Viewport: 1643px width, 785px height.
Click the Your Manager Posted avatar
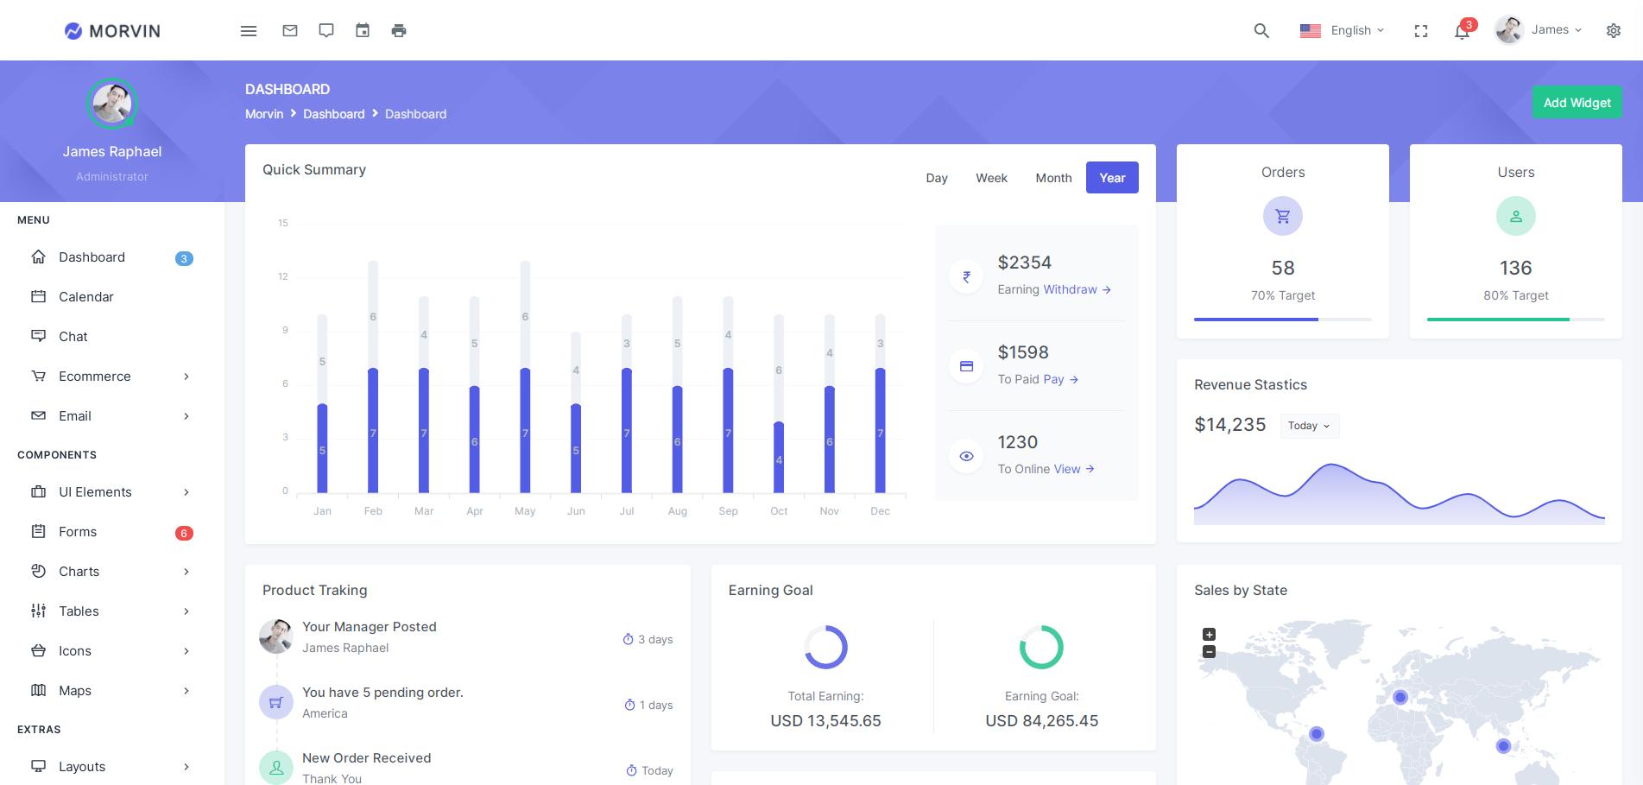[x=276, y=636]
